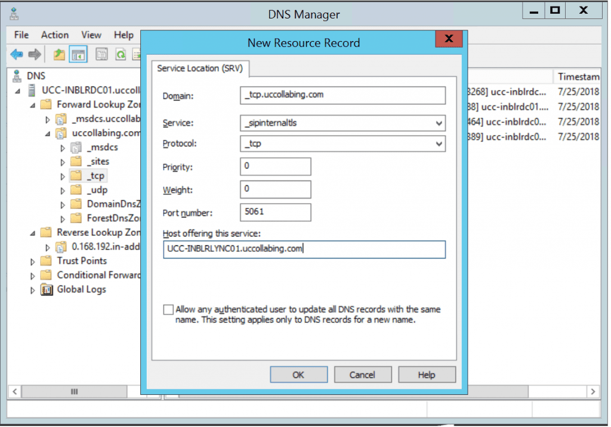Screen dimensions: 611x427
Task: Open Properties using the toolbar icon
Action: [101, 54]
